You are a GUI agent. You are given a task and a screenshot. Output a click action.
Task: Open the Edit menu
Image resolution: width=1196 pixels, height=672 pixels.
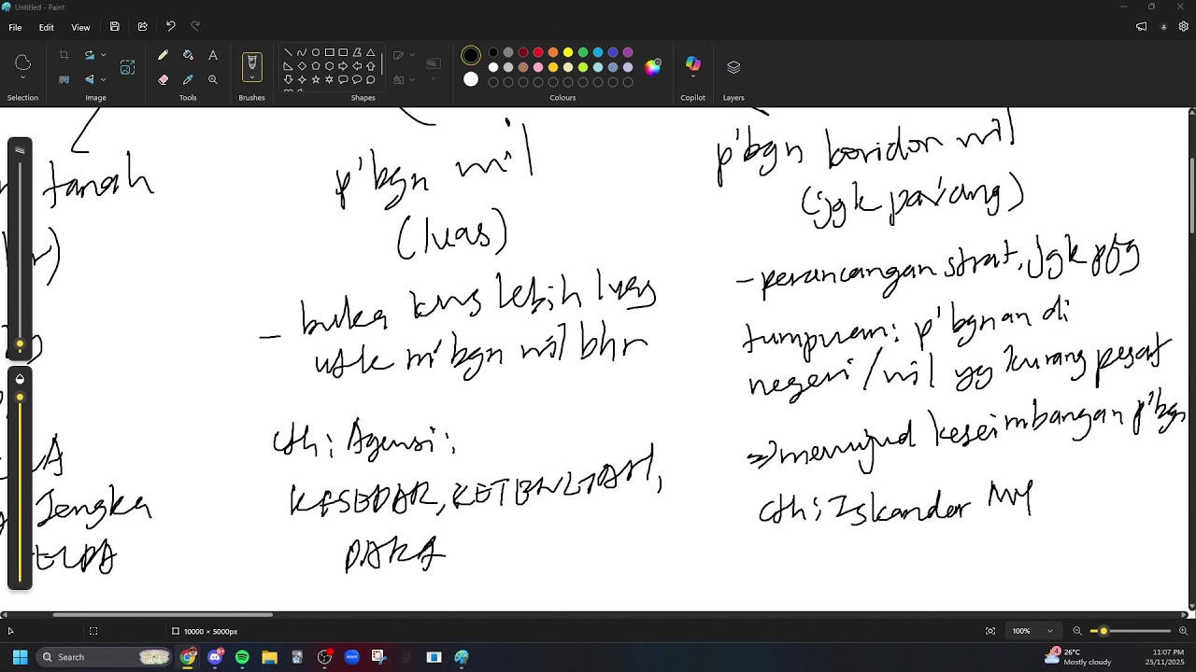(x=46, y=27)
